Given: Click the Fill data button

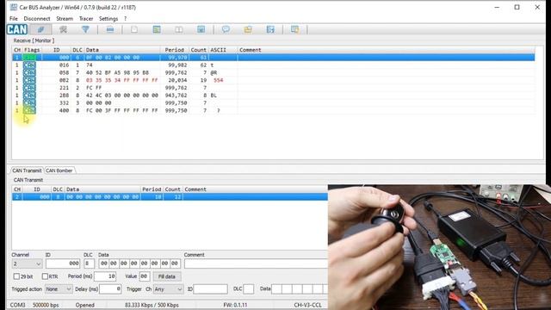Looking at the screenshot, I should 166,276.
